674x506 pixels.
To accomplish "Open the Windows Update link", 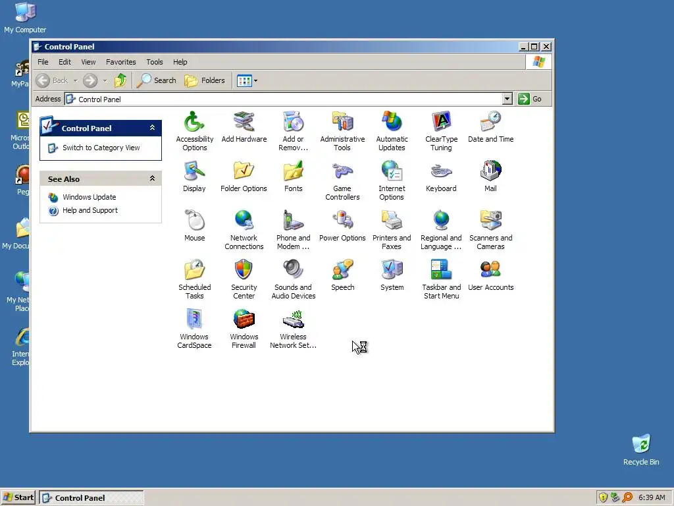I will click(x=90, y=197).
